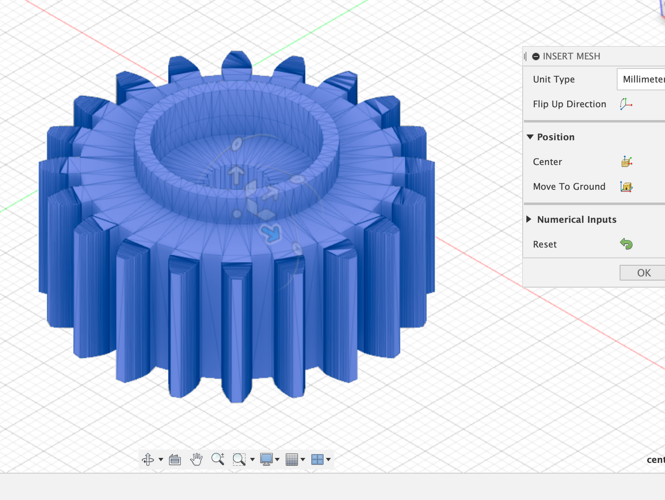Click the Look At icon
The width and height of the screenshot is (665, 500).
point(175,460)
